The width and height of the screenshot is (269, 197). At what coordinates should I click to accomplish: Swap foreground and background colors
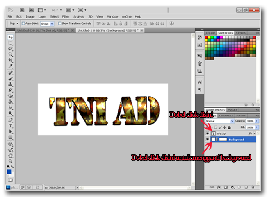coord(12,167)
